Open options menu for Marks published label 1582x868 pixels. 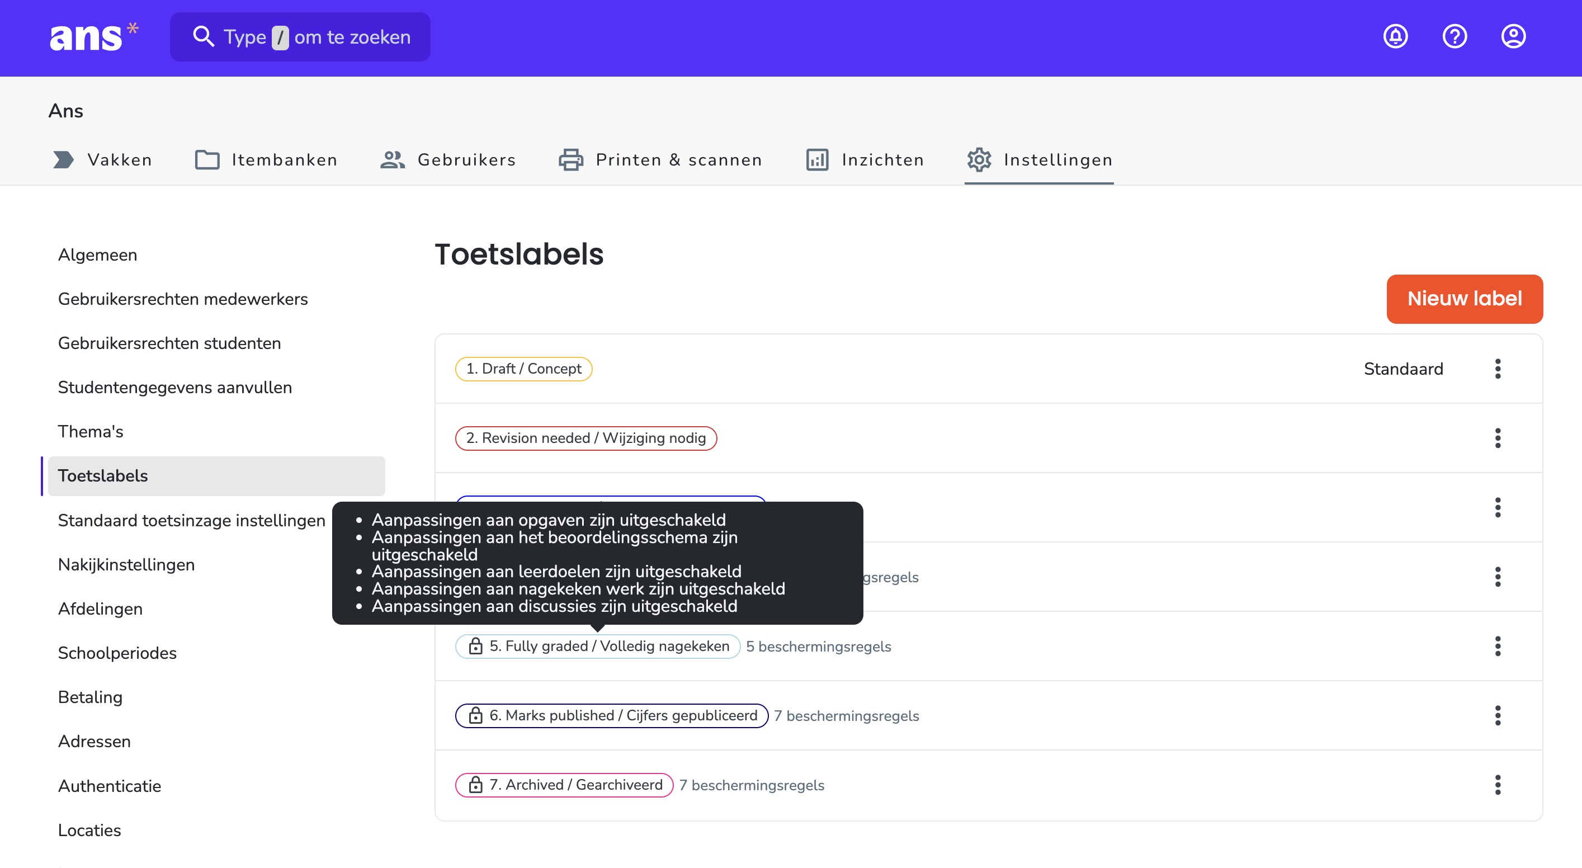[1497, 716]
